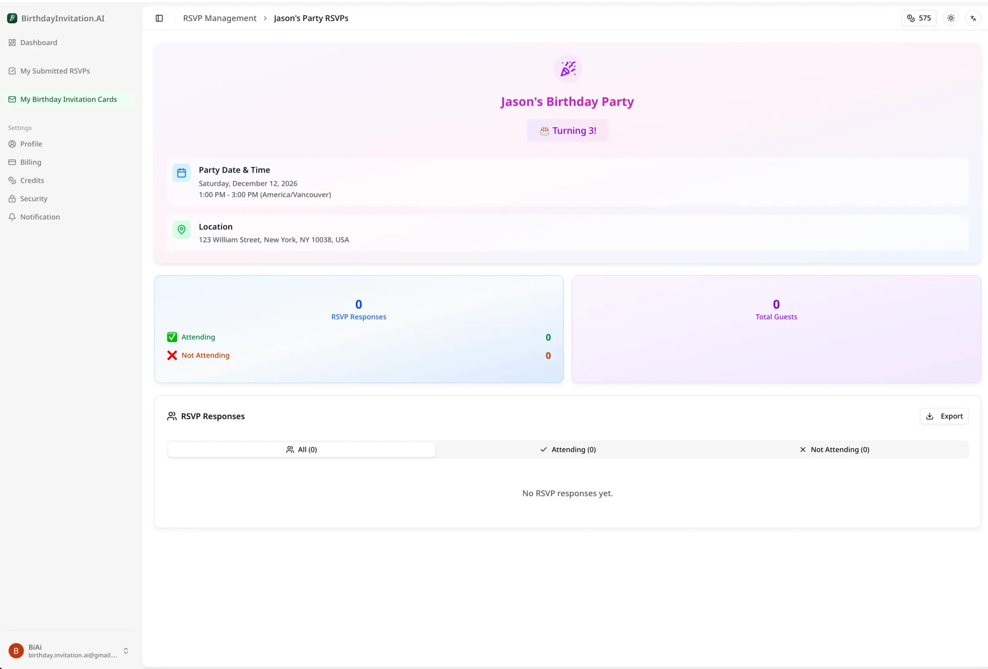Select the Attending checkmark indicator
Screen dimensions: 988x669
pyautogui.click(x=171, y=337)
